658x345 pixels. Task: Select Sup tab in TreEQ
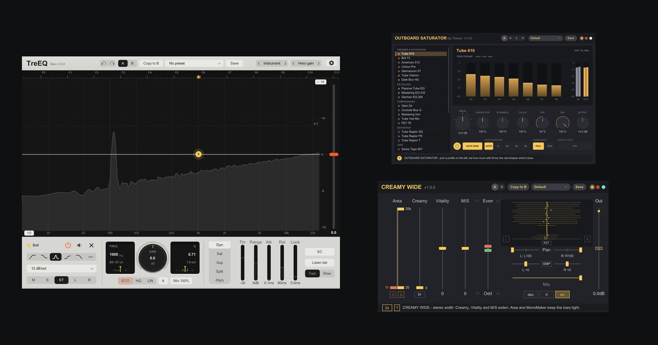point(219,262)
